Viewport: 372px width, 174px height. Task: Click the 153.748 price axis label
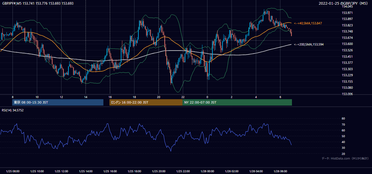point(347,31)
